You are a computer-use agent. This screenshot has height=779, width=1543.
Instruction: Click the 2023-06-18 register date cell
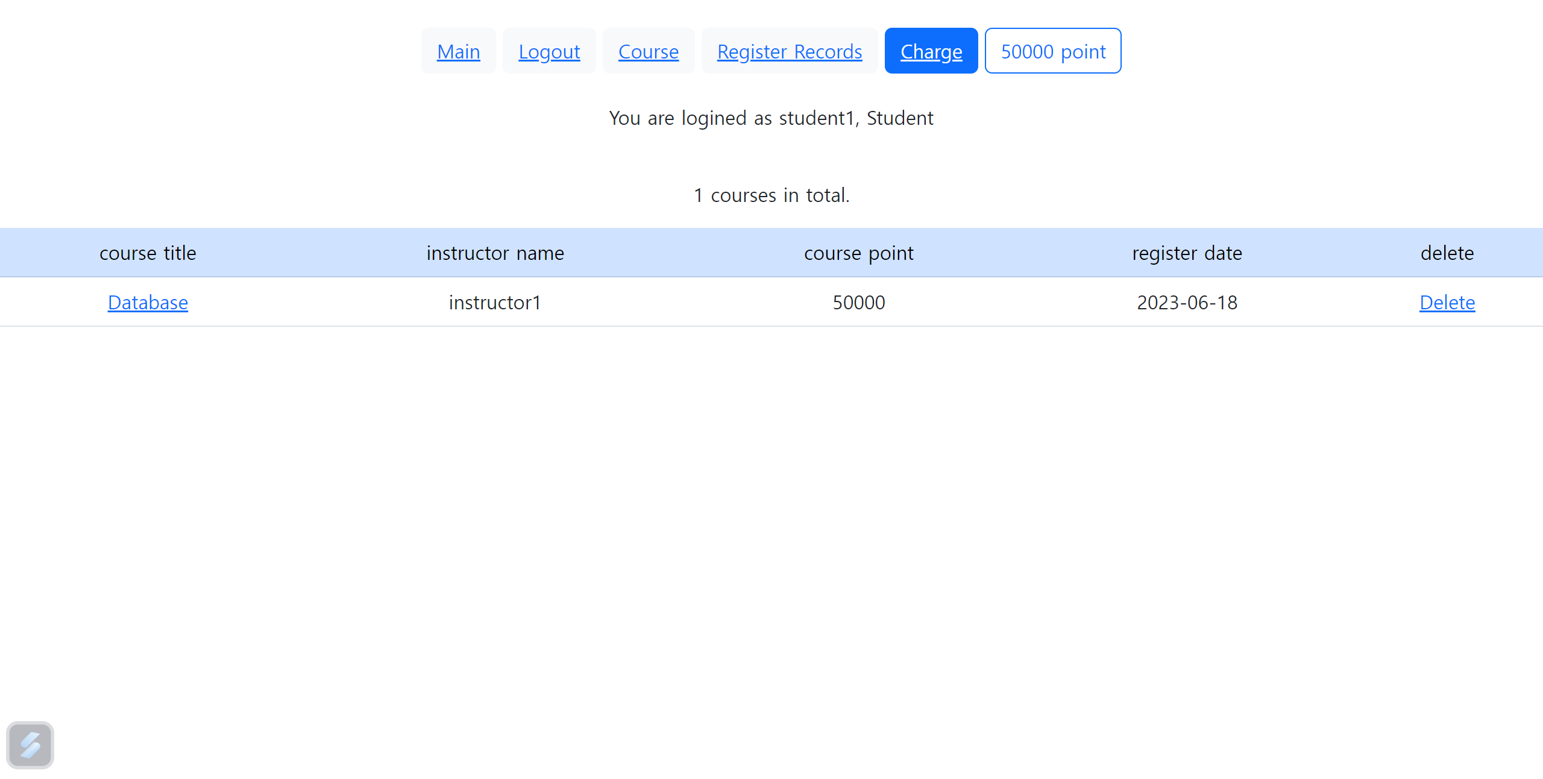(1186, 303)
